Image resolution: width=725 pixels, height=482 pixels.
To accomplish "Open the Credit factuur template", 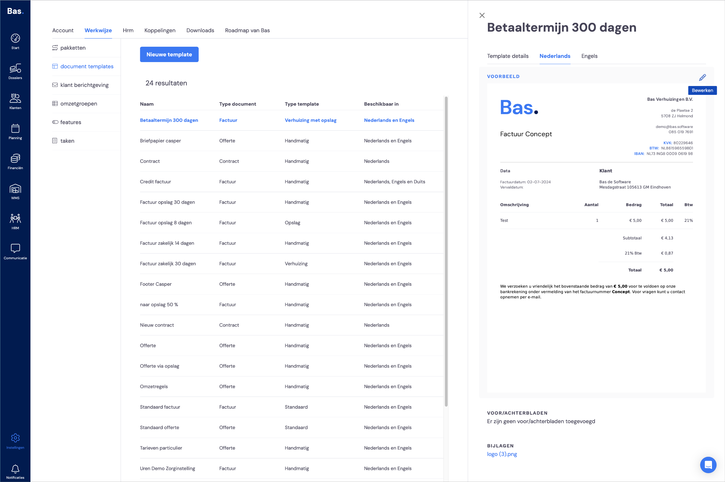I will [x=292, y=182].
